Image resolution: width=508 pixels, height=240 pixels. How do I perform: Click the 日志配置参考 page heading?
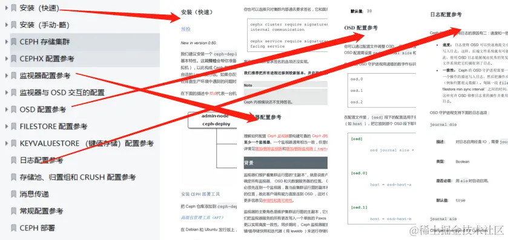[446, 15]
